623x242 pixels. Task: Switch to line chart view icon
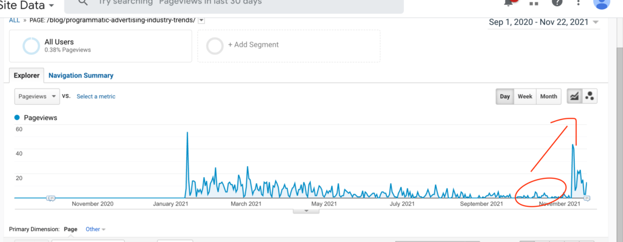pyautogui.click(x=574, y=96)
